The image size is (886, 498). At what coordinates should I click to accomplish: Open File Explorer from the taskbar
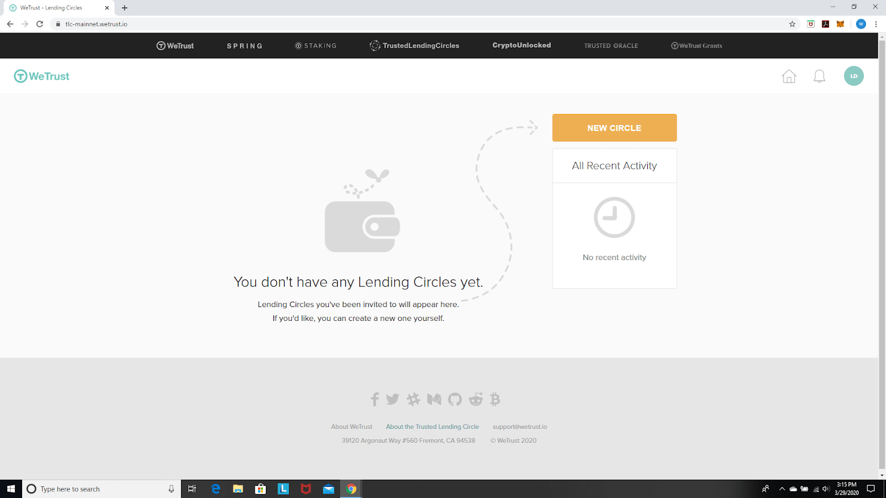[x=238, y=489]
